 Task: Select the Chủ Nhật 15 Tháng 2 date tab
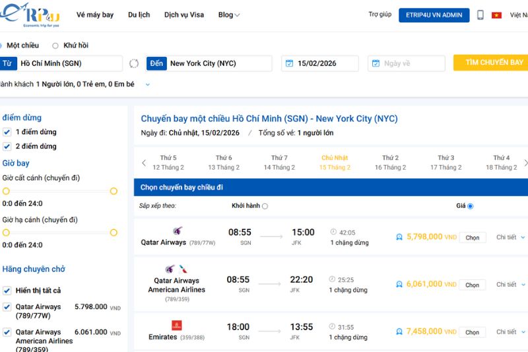[x=335, y=162]
